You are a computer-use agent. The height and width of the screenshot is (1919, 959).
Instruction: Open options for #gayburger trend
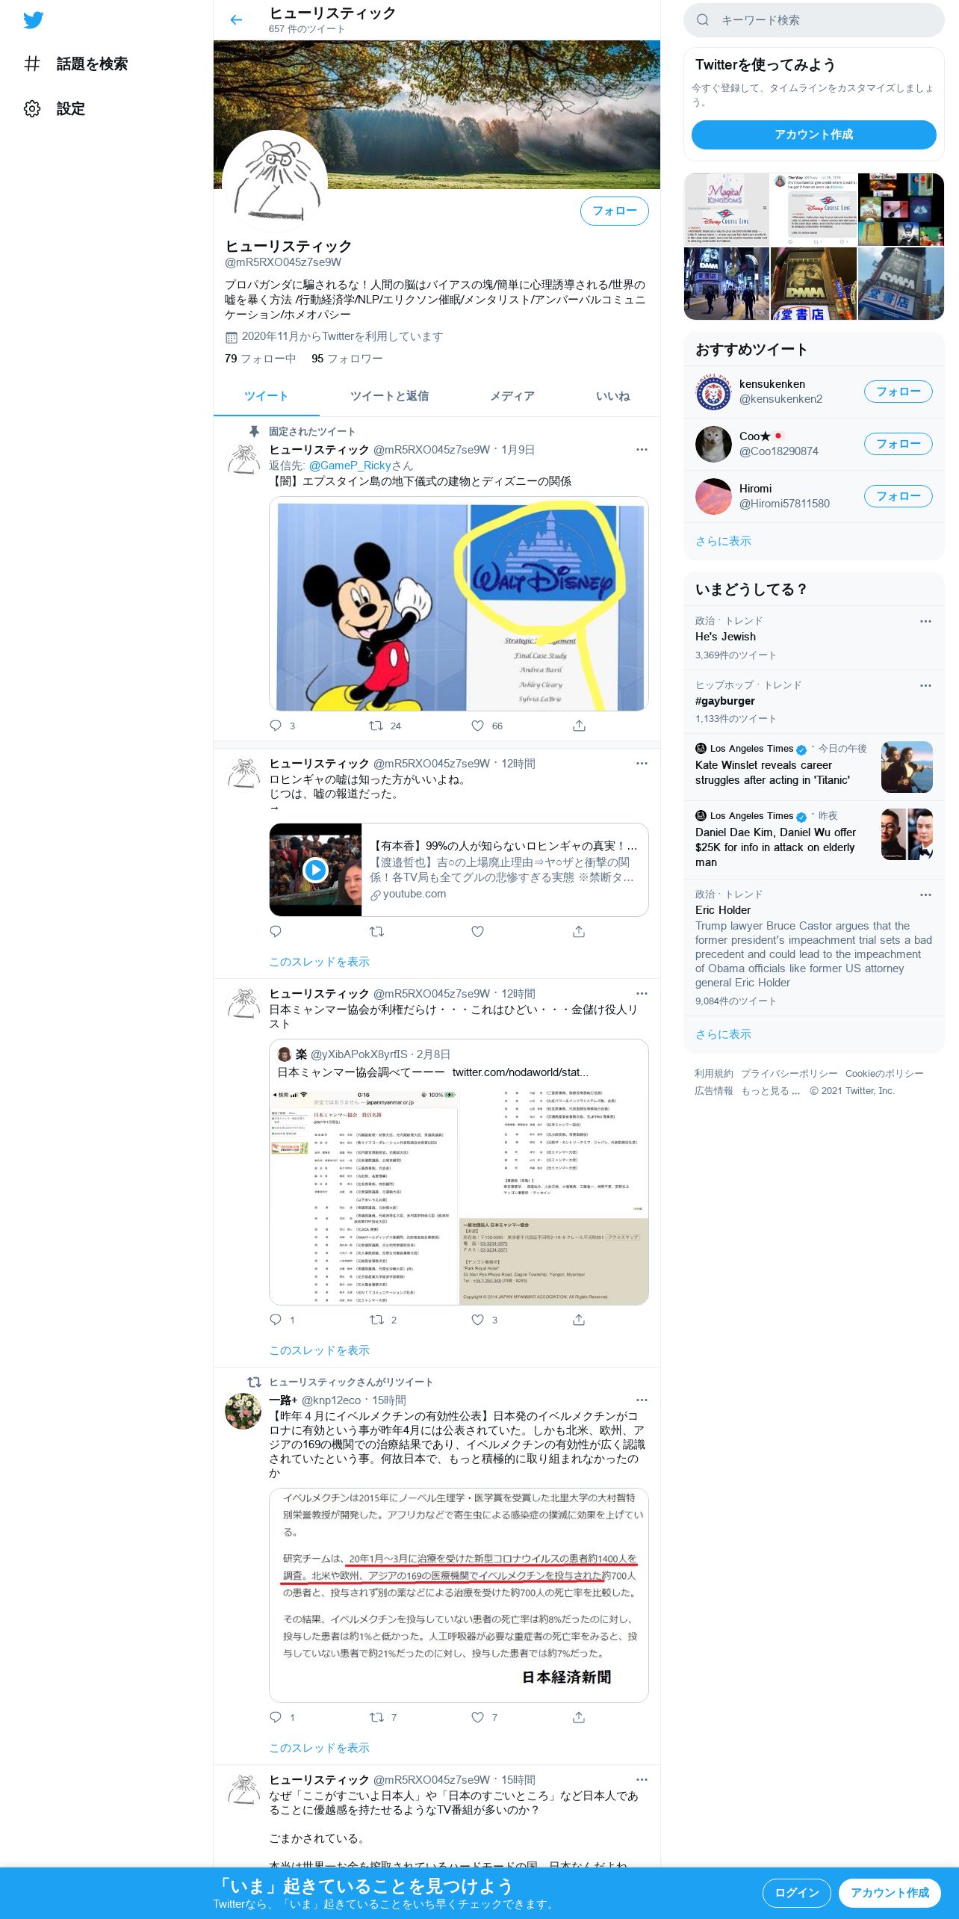click(x=925, y=686)
